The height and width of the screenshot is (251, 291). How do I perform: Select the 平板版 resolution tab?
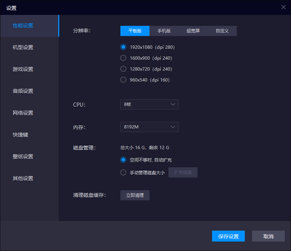point(135,31)
